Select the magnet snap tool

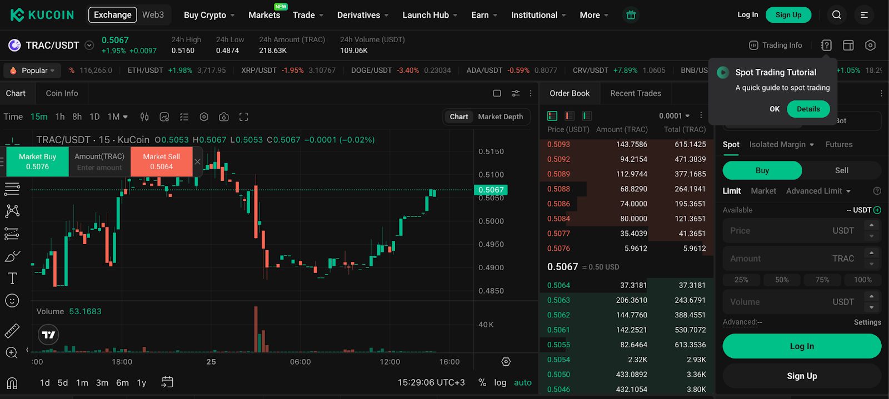[12, 383]
